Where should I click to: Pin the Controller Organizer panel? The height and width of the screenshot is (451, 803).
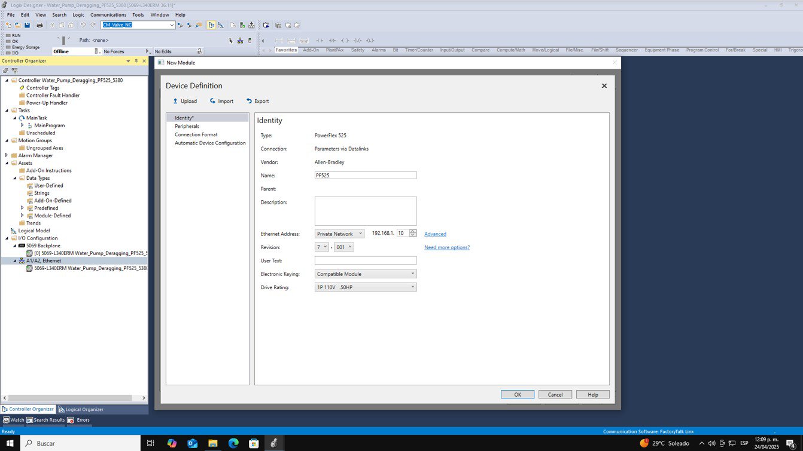coord(136,61)
